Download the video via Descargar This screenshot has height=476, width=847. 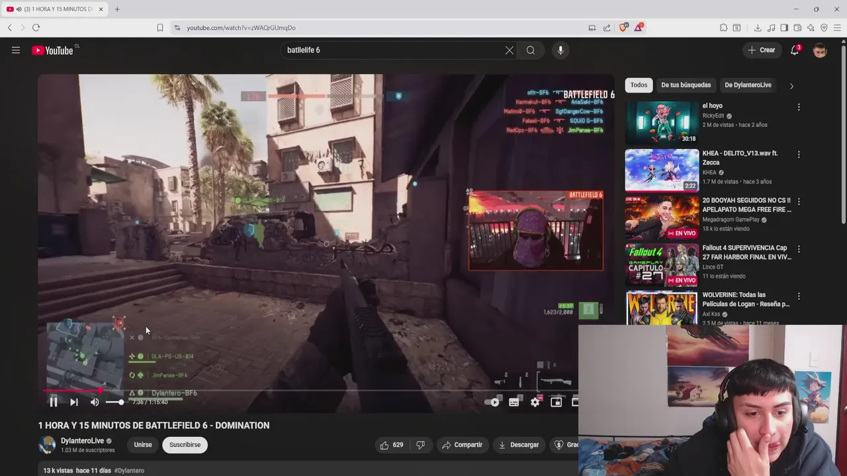pyautogui.click(x=519, y=445)
